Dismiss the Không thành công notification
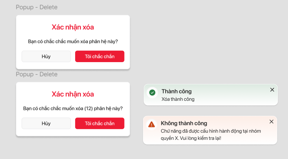The image size is (288, 159). pyautogui.click(x=271, y=122)
